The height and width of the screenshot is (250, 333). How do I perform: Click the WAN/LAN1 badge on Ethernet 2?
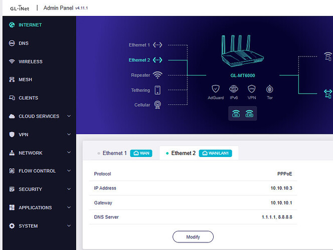tap(216, 153)
